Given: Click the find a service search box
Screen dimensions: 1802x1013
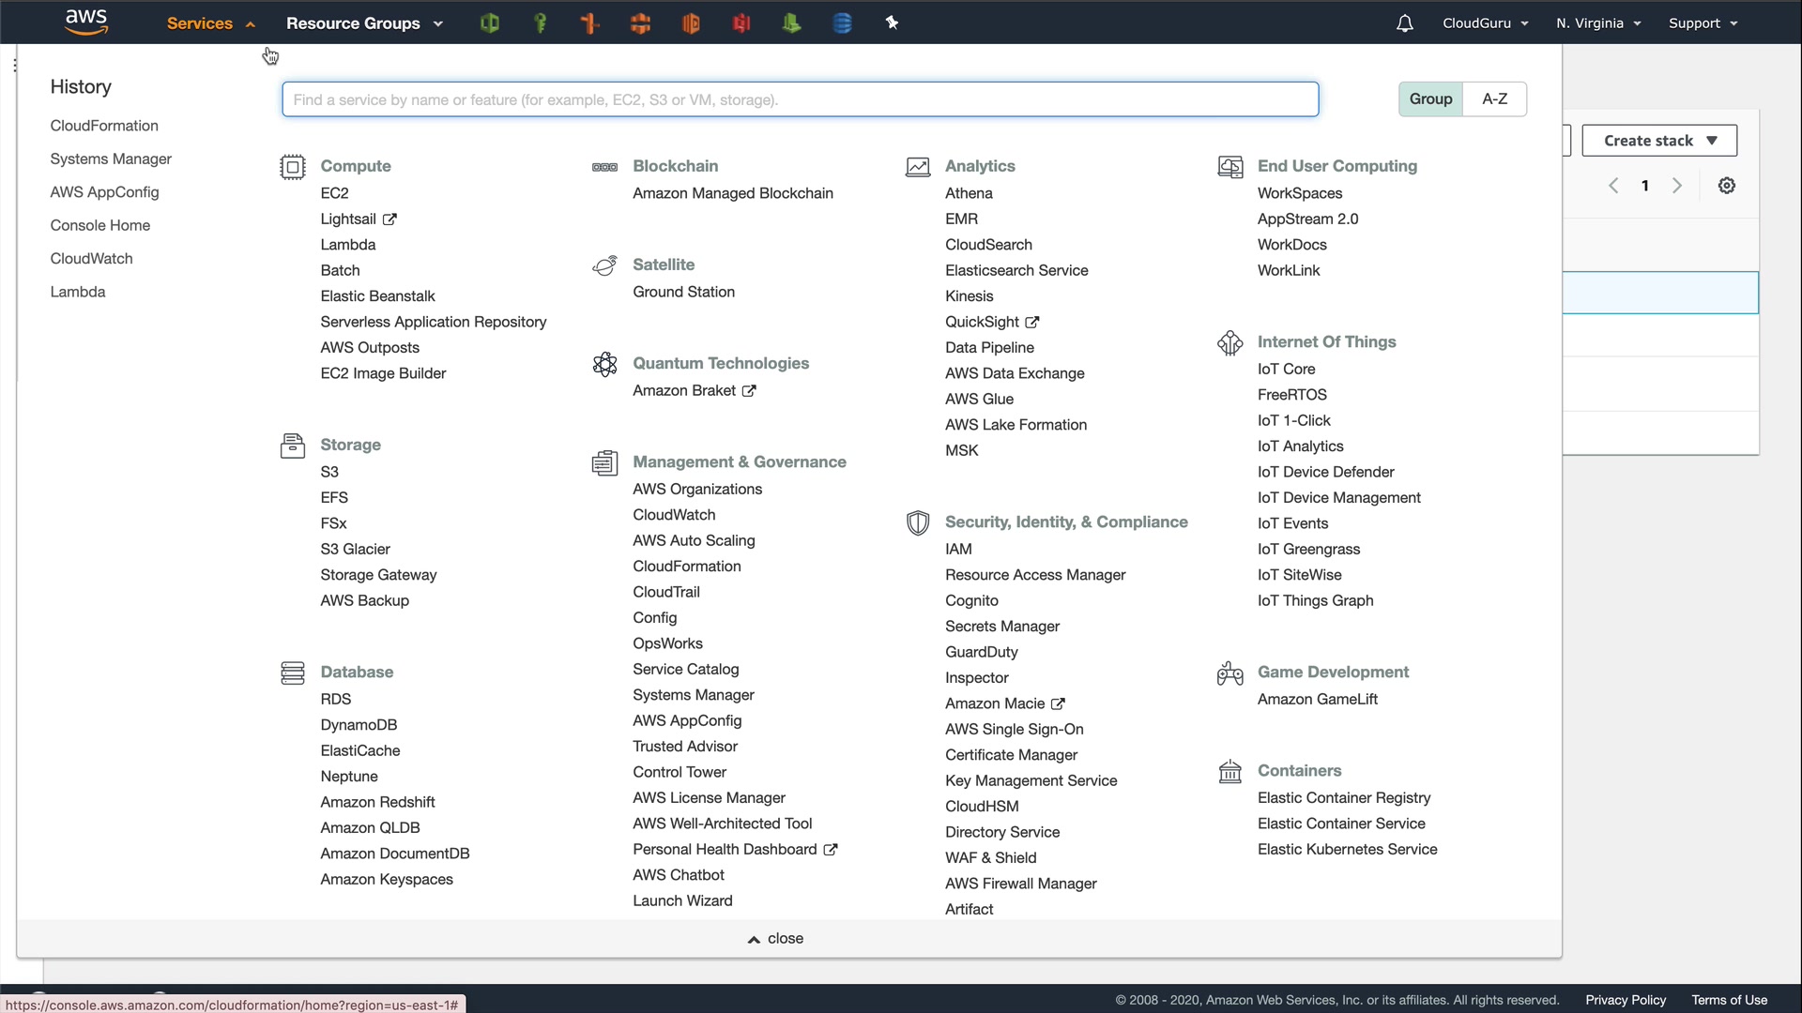Looking at the screenshot, I should 800,99.
